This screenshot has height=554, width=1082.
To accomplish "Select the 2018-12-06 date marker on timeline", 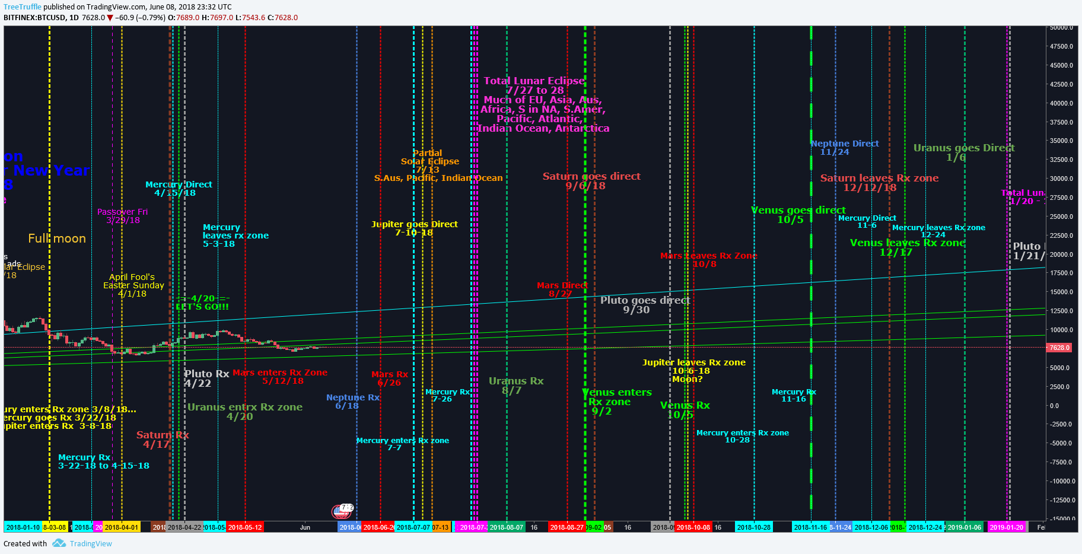I will click(x=871, y=527).
